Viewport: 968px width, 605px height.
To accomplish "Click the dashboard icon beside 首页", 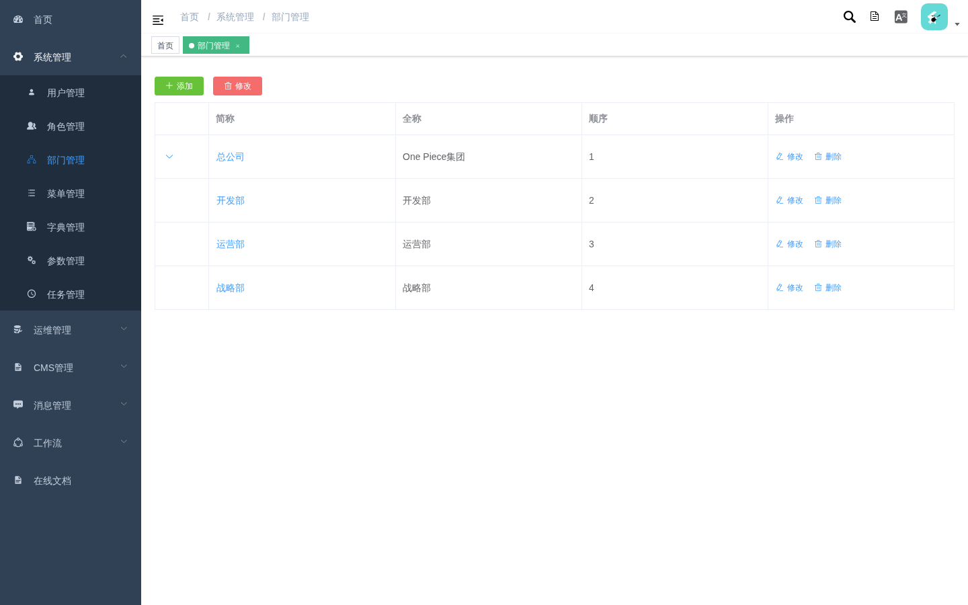I will tap(18, 19).
